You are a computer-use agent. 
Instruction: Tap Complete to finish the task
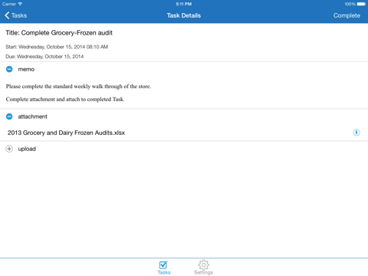pos(347,15)
